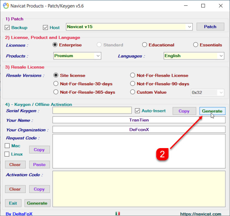Click the Italian flag icon at bottom
This screenshot has width=230, height=216.
pos(118,213)
